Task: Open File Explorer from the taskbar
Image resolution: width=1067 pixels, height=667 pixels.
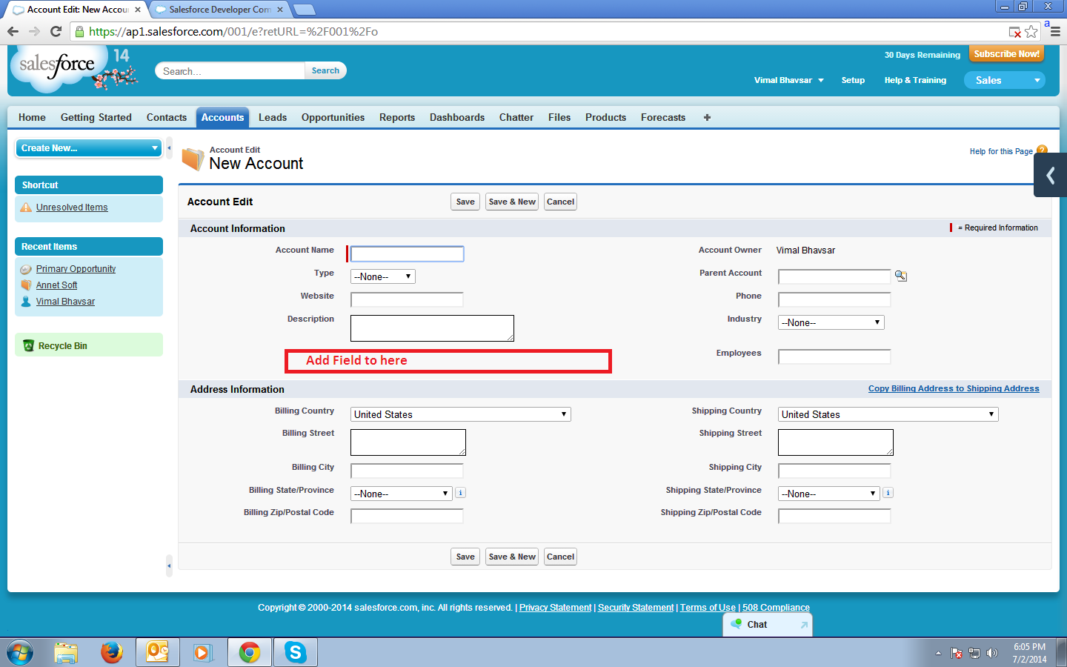Action: [66, 652]
